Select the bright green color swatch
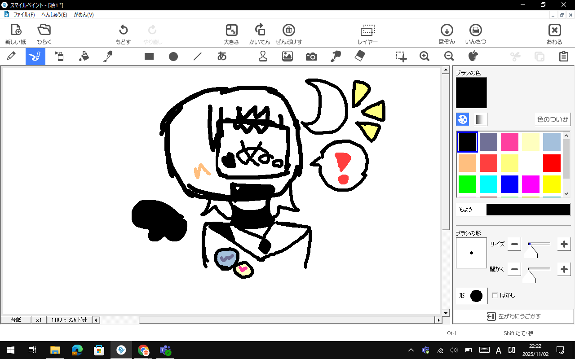Viewport: 575px width, 359px height. pyautogui.click(x=467, y=184)
